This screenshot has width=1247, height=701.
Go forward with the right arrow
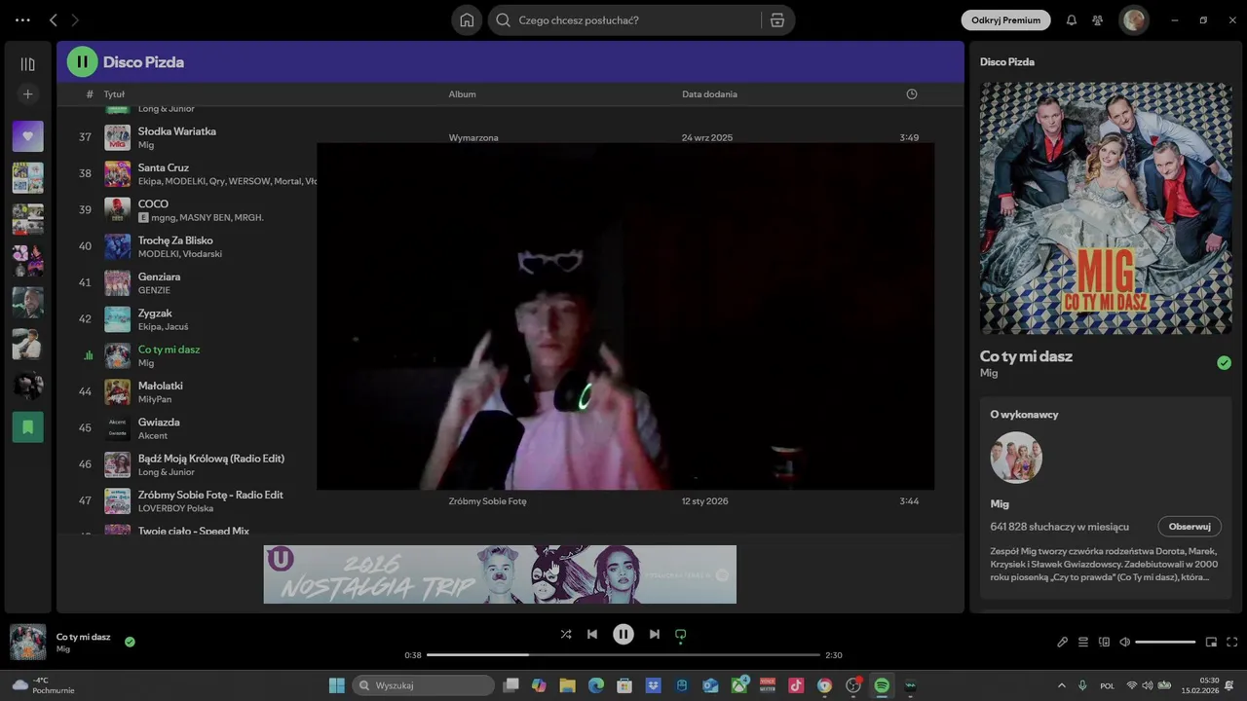pyautogui.click(x=75, y=19)
